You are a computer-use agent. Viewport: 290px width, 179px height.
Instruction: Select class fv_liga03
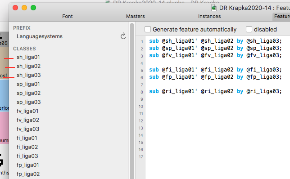pyautogui.click(x=28, y=129)
